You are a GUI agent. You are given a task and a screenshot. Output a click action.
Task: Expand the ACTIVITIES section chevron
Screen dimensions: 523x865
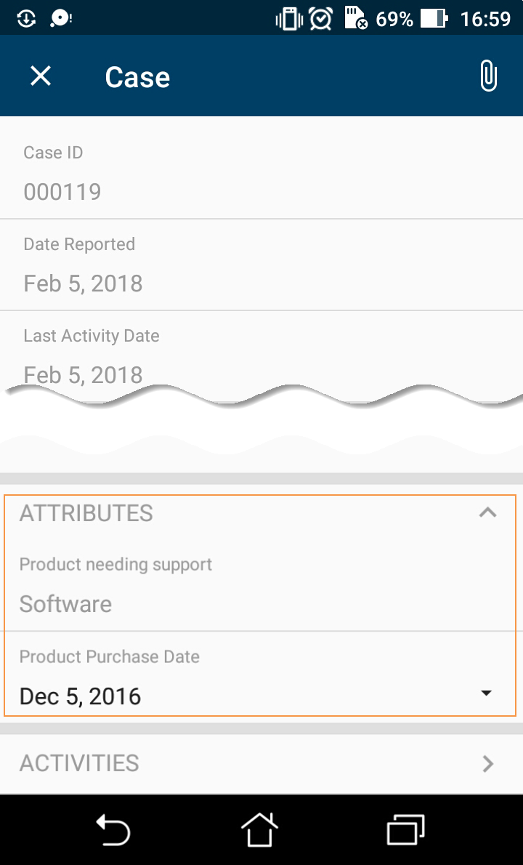tap(488, 763)
